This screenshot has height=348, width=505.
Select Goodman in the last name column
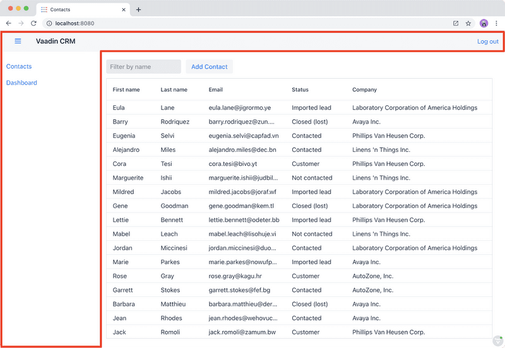[174, 206]
